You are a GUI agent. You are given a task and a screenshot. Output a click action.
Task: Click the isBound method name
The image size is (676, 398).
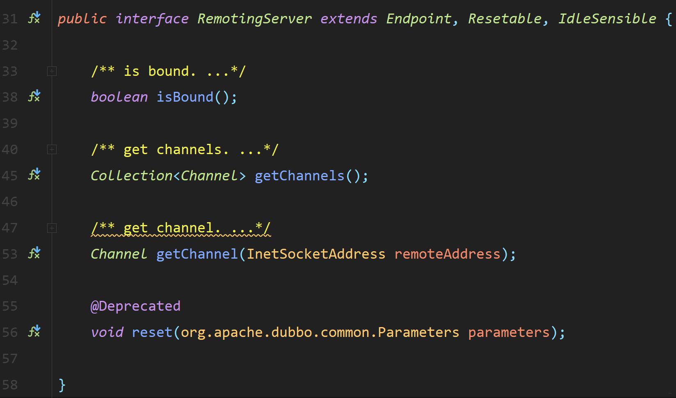[x=185, y=97]
